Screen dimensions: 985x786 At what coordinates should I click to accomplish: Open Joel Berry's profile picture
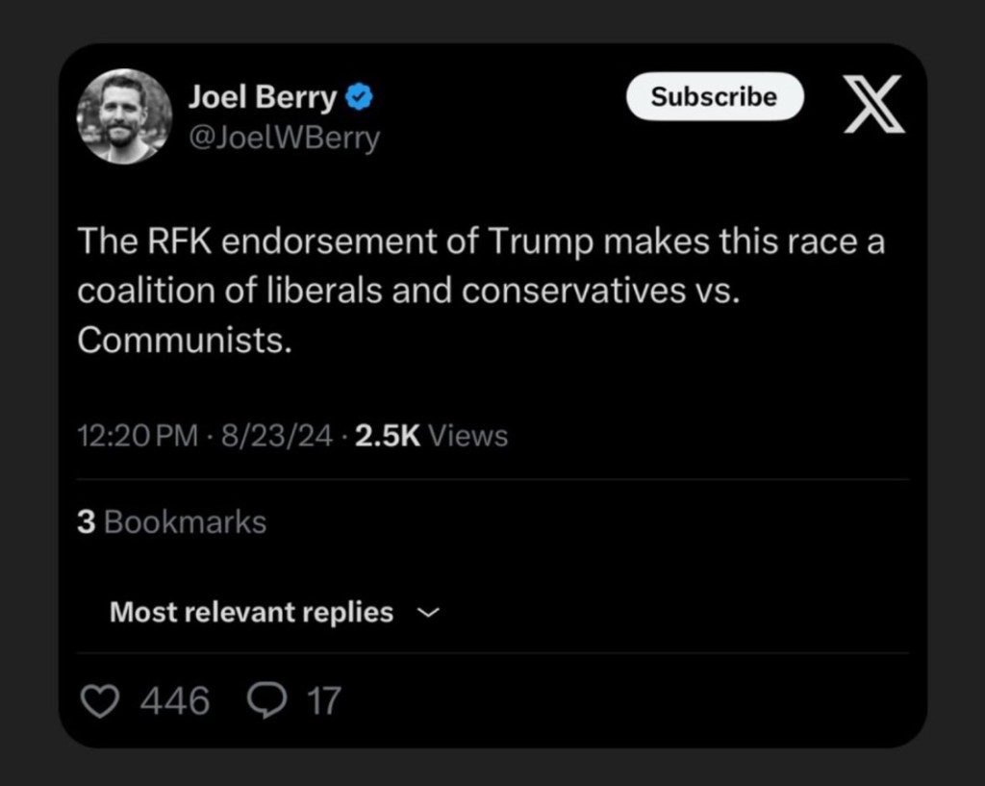(123, 115)
